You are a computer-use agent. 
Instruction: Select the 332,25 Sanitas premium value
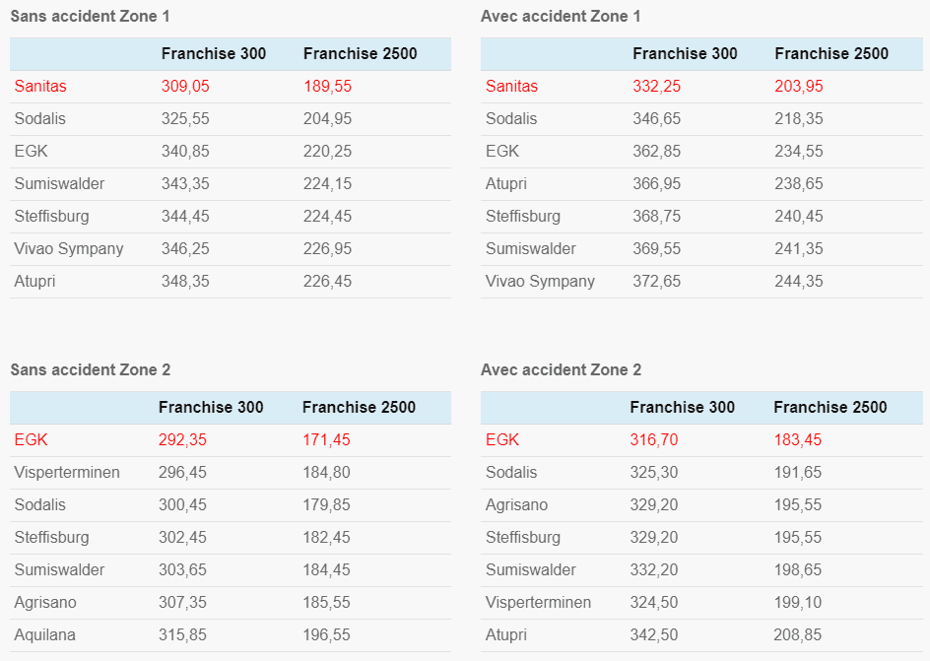click(x=656, y=87)
